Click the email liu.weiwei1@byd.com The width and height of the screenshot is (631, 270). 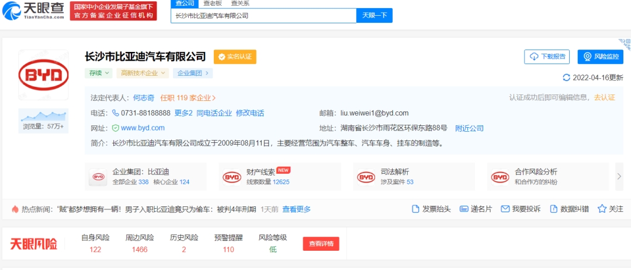(374, 113)
